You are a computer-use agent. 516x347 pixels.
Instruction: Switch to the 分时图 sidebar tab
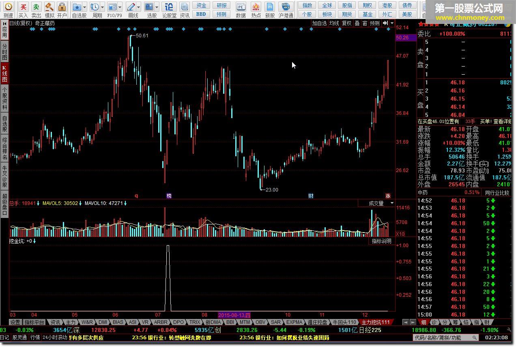coord(4,52)
